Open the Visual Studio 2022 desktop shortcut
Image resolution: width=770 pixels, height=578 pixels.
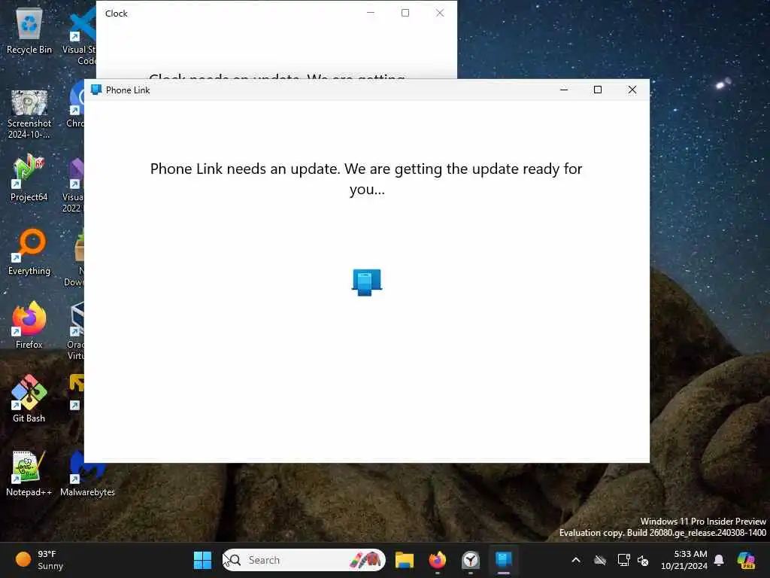[74, 185]
